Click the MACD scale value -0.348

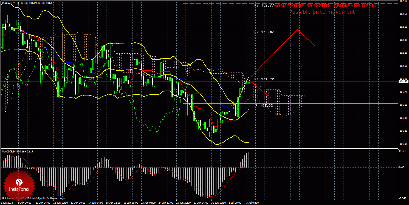(402, 198)
